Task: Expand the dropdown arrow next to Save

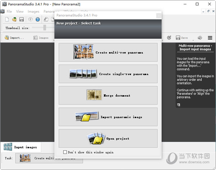Action: coord(193,40)
